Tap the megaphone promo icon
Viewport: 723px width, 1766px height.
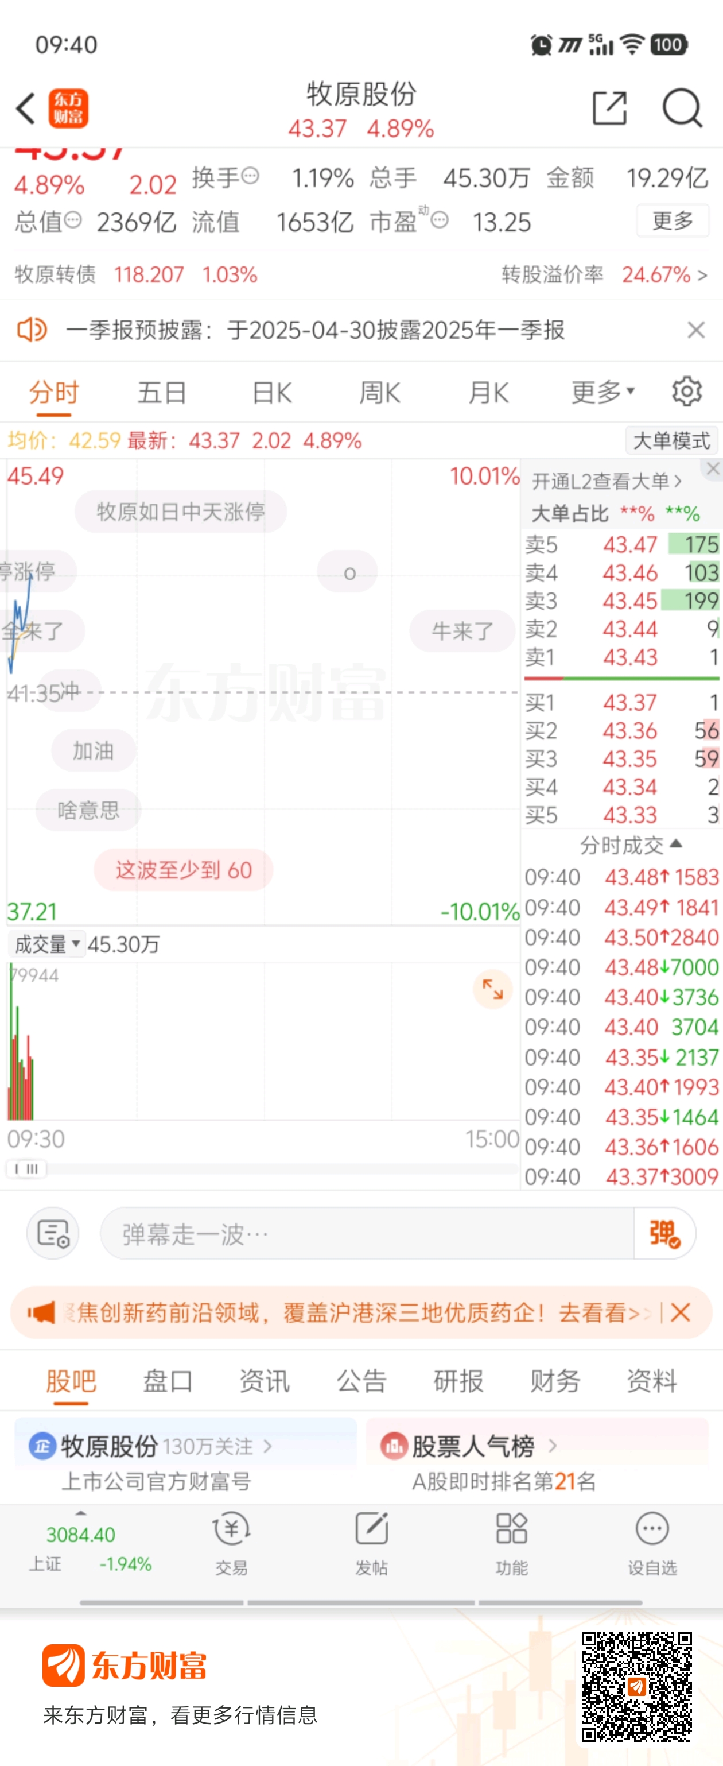click(x=40, y=1313)
